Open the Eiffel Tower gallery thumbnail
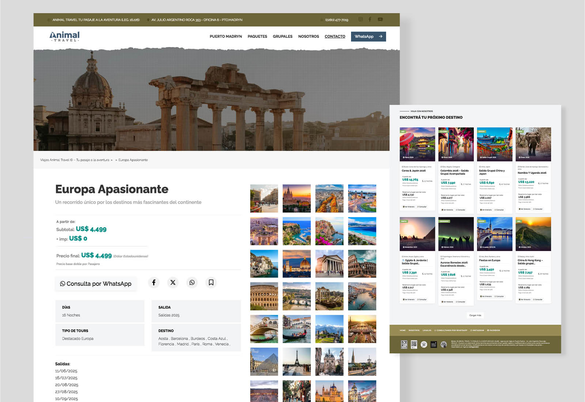This screenshot has width=585, height=402. click(x=297, y=361)
